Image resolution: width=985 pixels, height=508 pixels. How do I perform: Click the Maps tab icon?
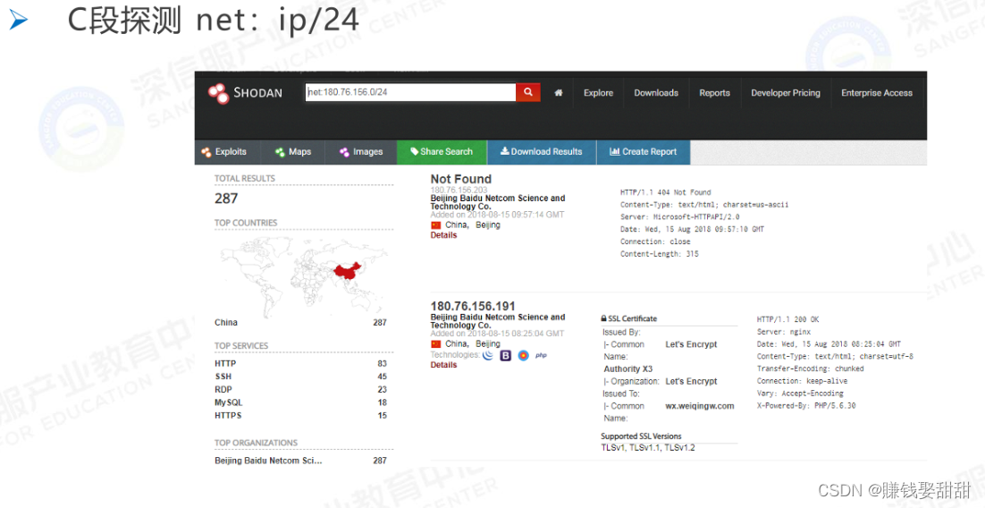pos(280,152)
